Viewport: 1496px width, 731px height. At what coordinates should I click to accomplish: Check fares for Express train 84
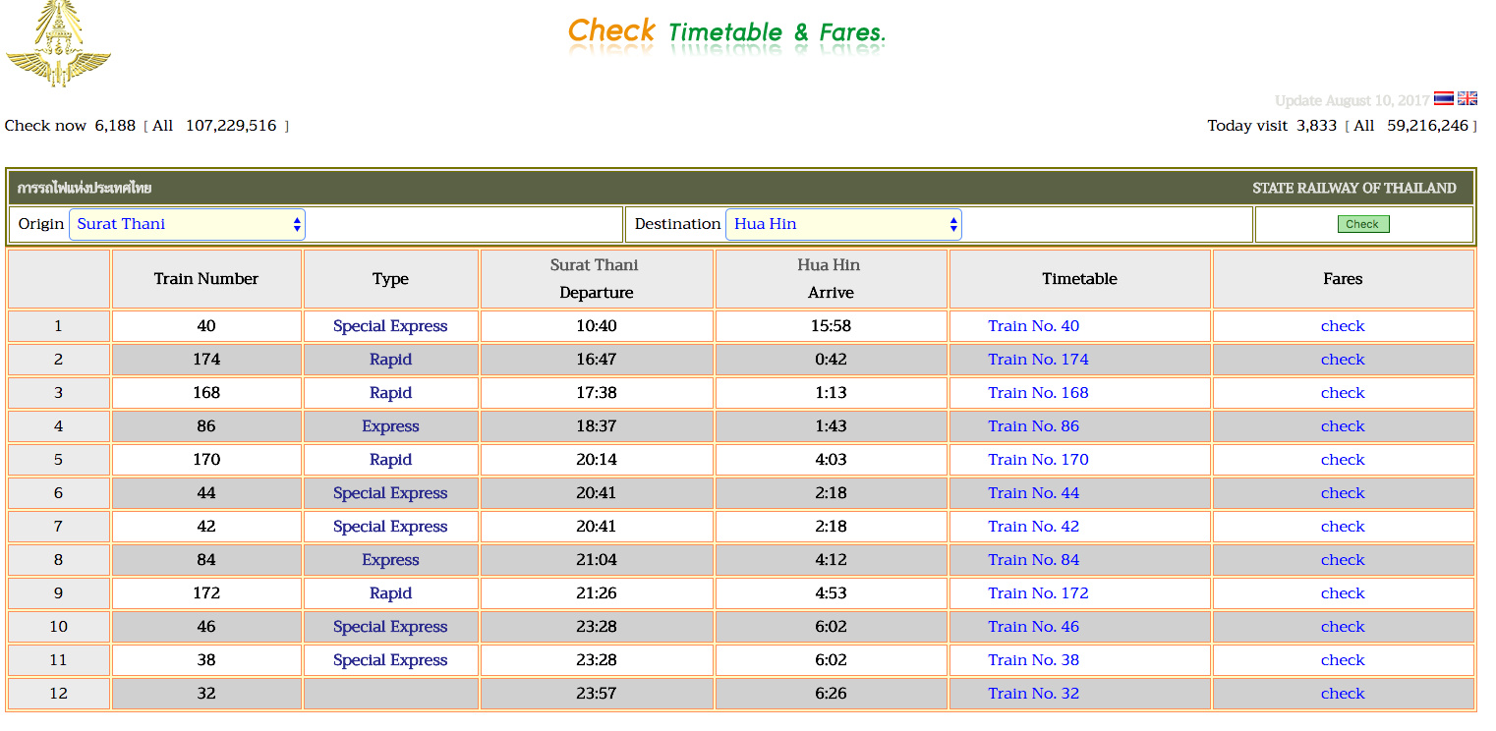pos(1343,560)
